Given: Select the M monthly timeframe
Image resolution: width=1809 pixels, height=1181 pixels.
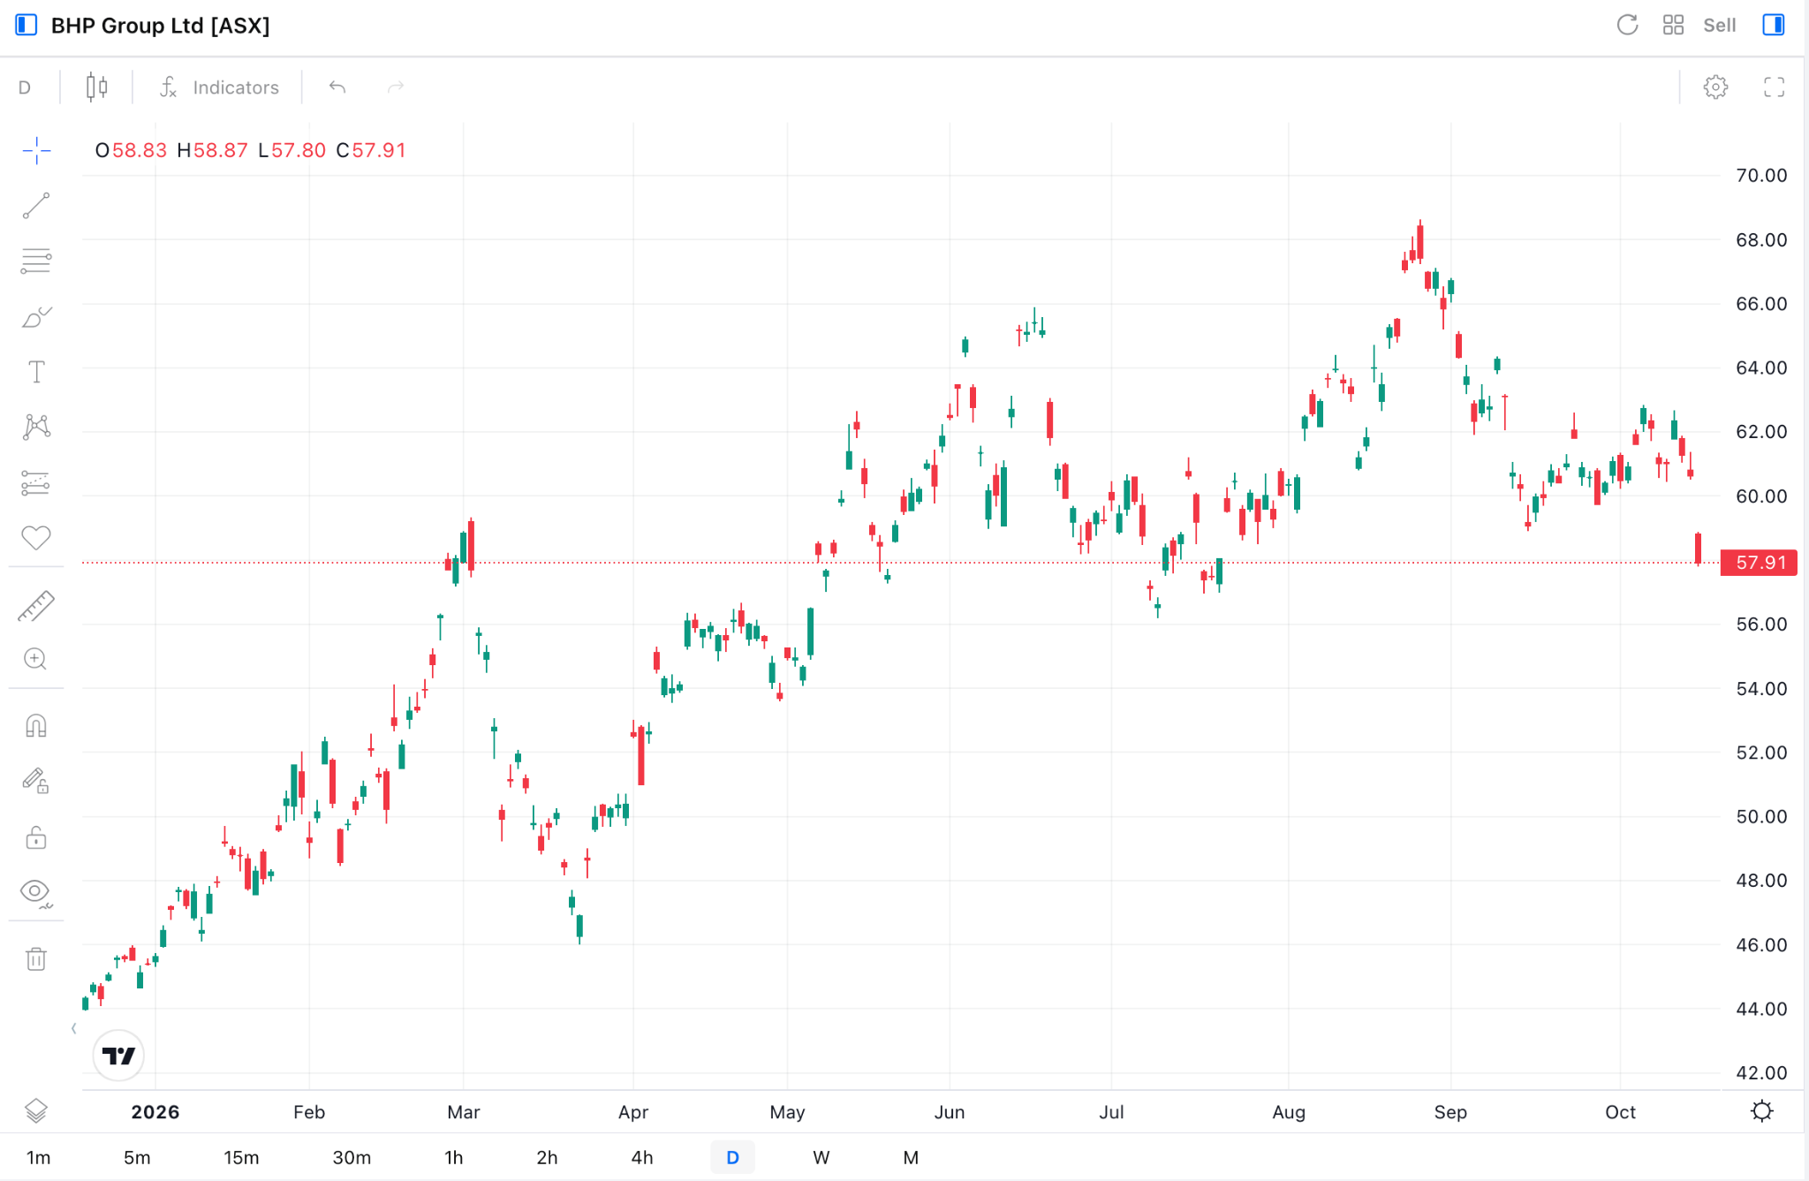Looking at the screenshot, I should [911, 1157].
